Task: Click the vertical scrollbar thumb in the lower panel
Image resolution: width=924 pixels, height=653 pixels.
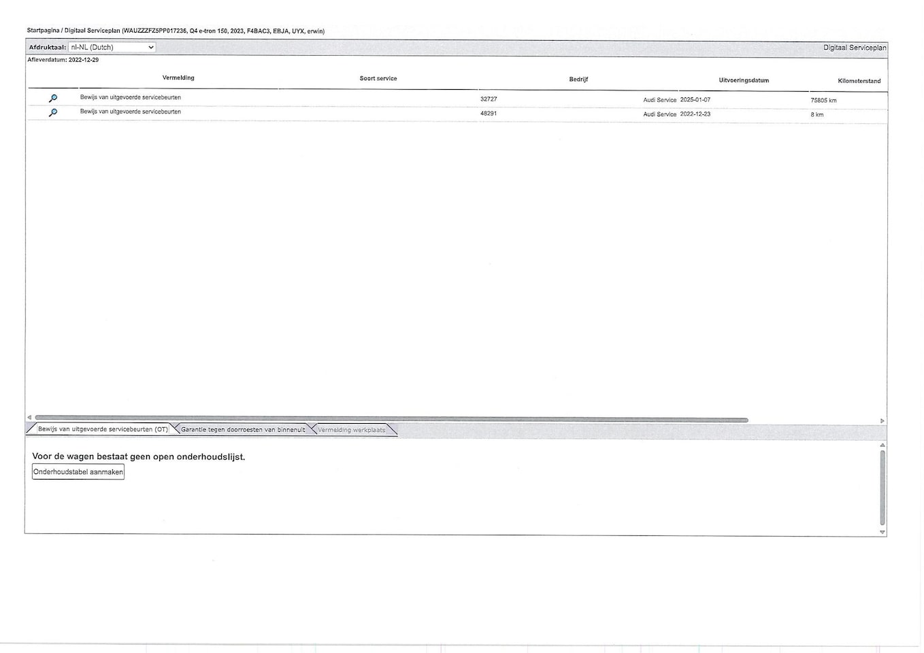Action: pyautogui.click(x=882, y=486)
